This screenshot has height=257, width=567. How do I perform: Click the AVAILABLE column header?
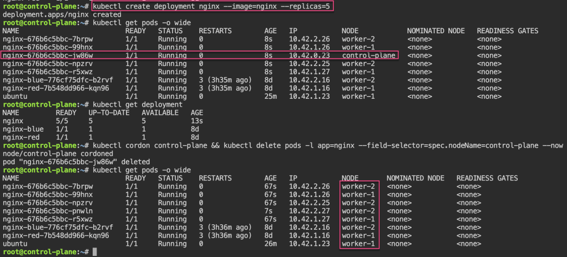coord(162,113)
